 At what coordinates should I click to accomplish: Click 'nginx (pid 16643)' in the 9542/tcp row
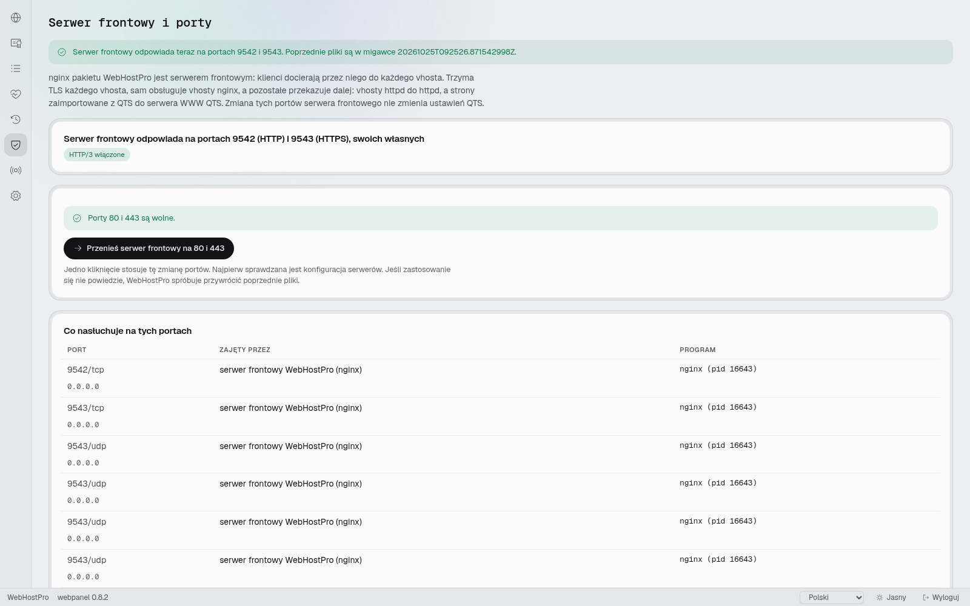[718, 369]
